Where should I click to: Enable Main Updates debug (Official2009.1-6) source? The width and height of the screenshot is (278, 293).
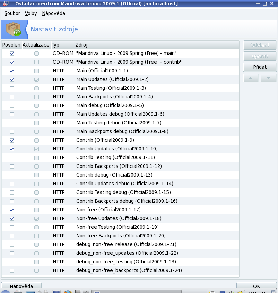12,114
